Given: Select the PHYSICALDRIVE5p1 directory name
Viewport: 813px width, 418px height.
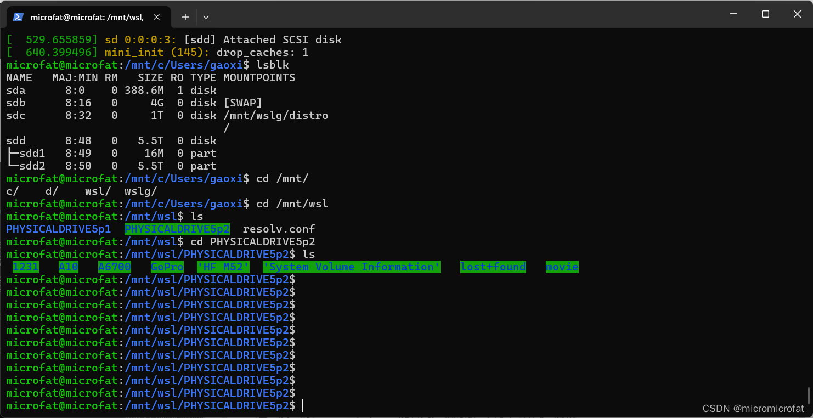Looking at the screenshot, I should point(58,229).
